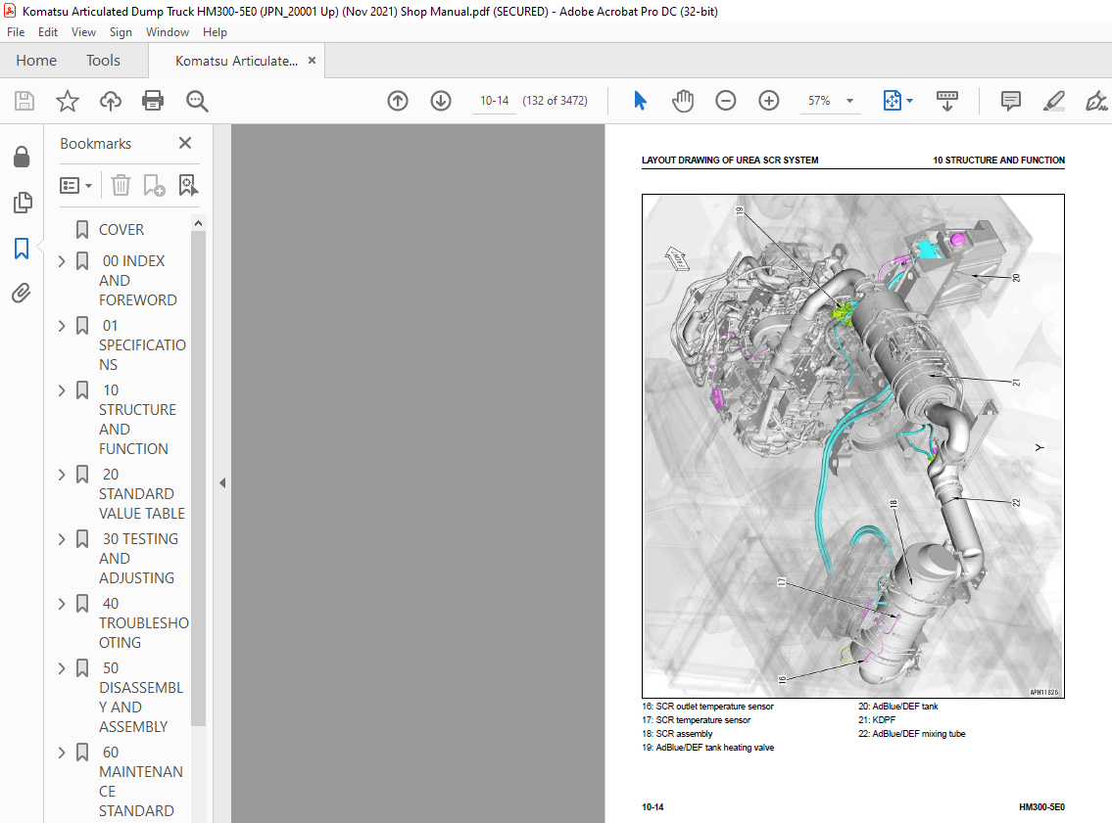The image size is (1112, 823).
Task: Open bookmarks options list menu
Action: [75, 186]
